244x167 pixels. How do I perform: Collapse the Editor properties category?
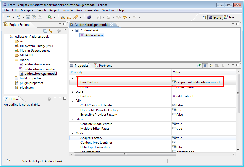72,119
